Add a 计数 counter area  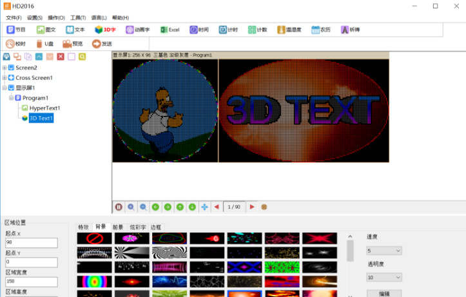pos(258,30)
